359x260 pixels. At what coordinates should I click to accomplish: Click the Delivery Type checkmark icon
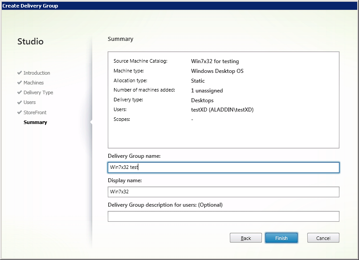coord(20,92)
